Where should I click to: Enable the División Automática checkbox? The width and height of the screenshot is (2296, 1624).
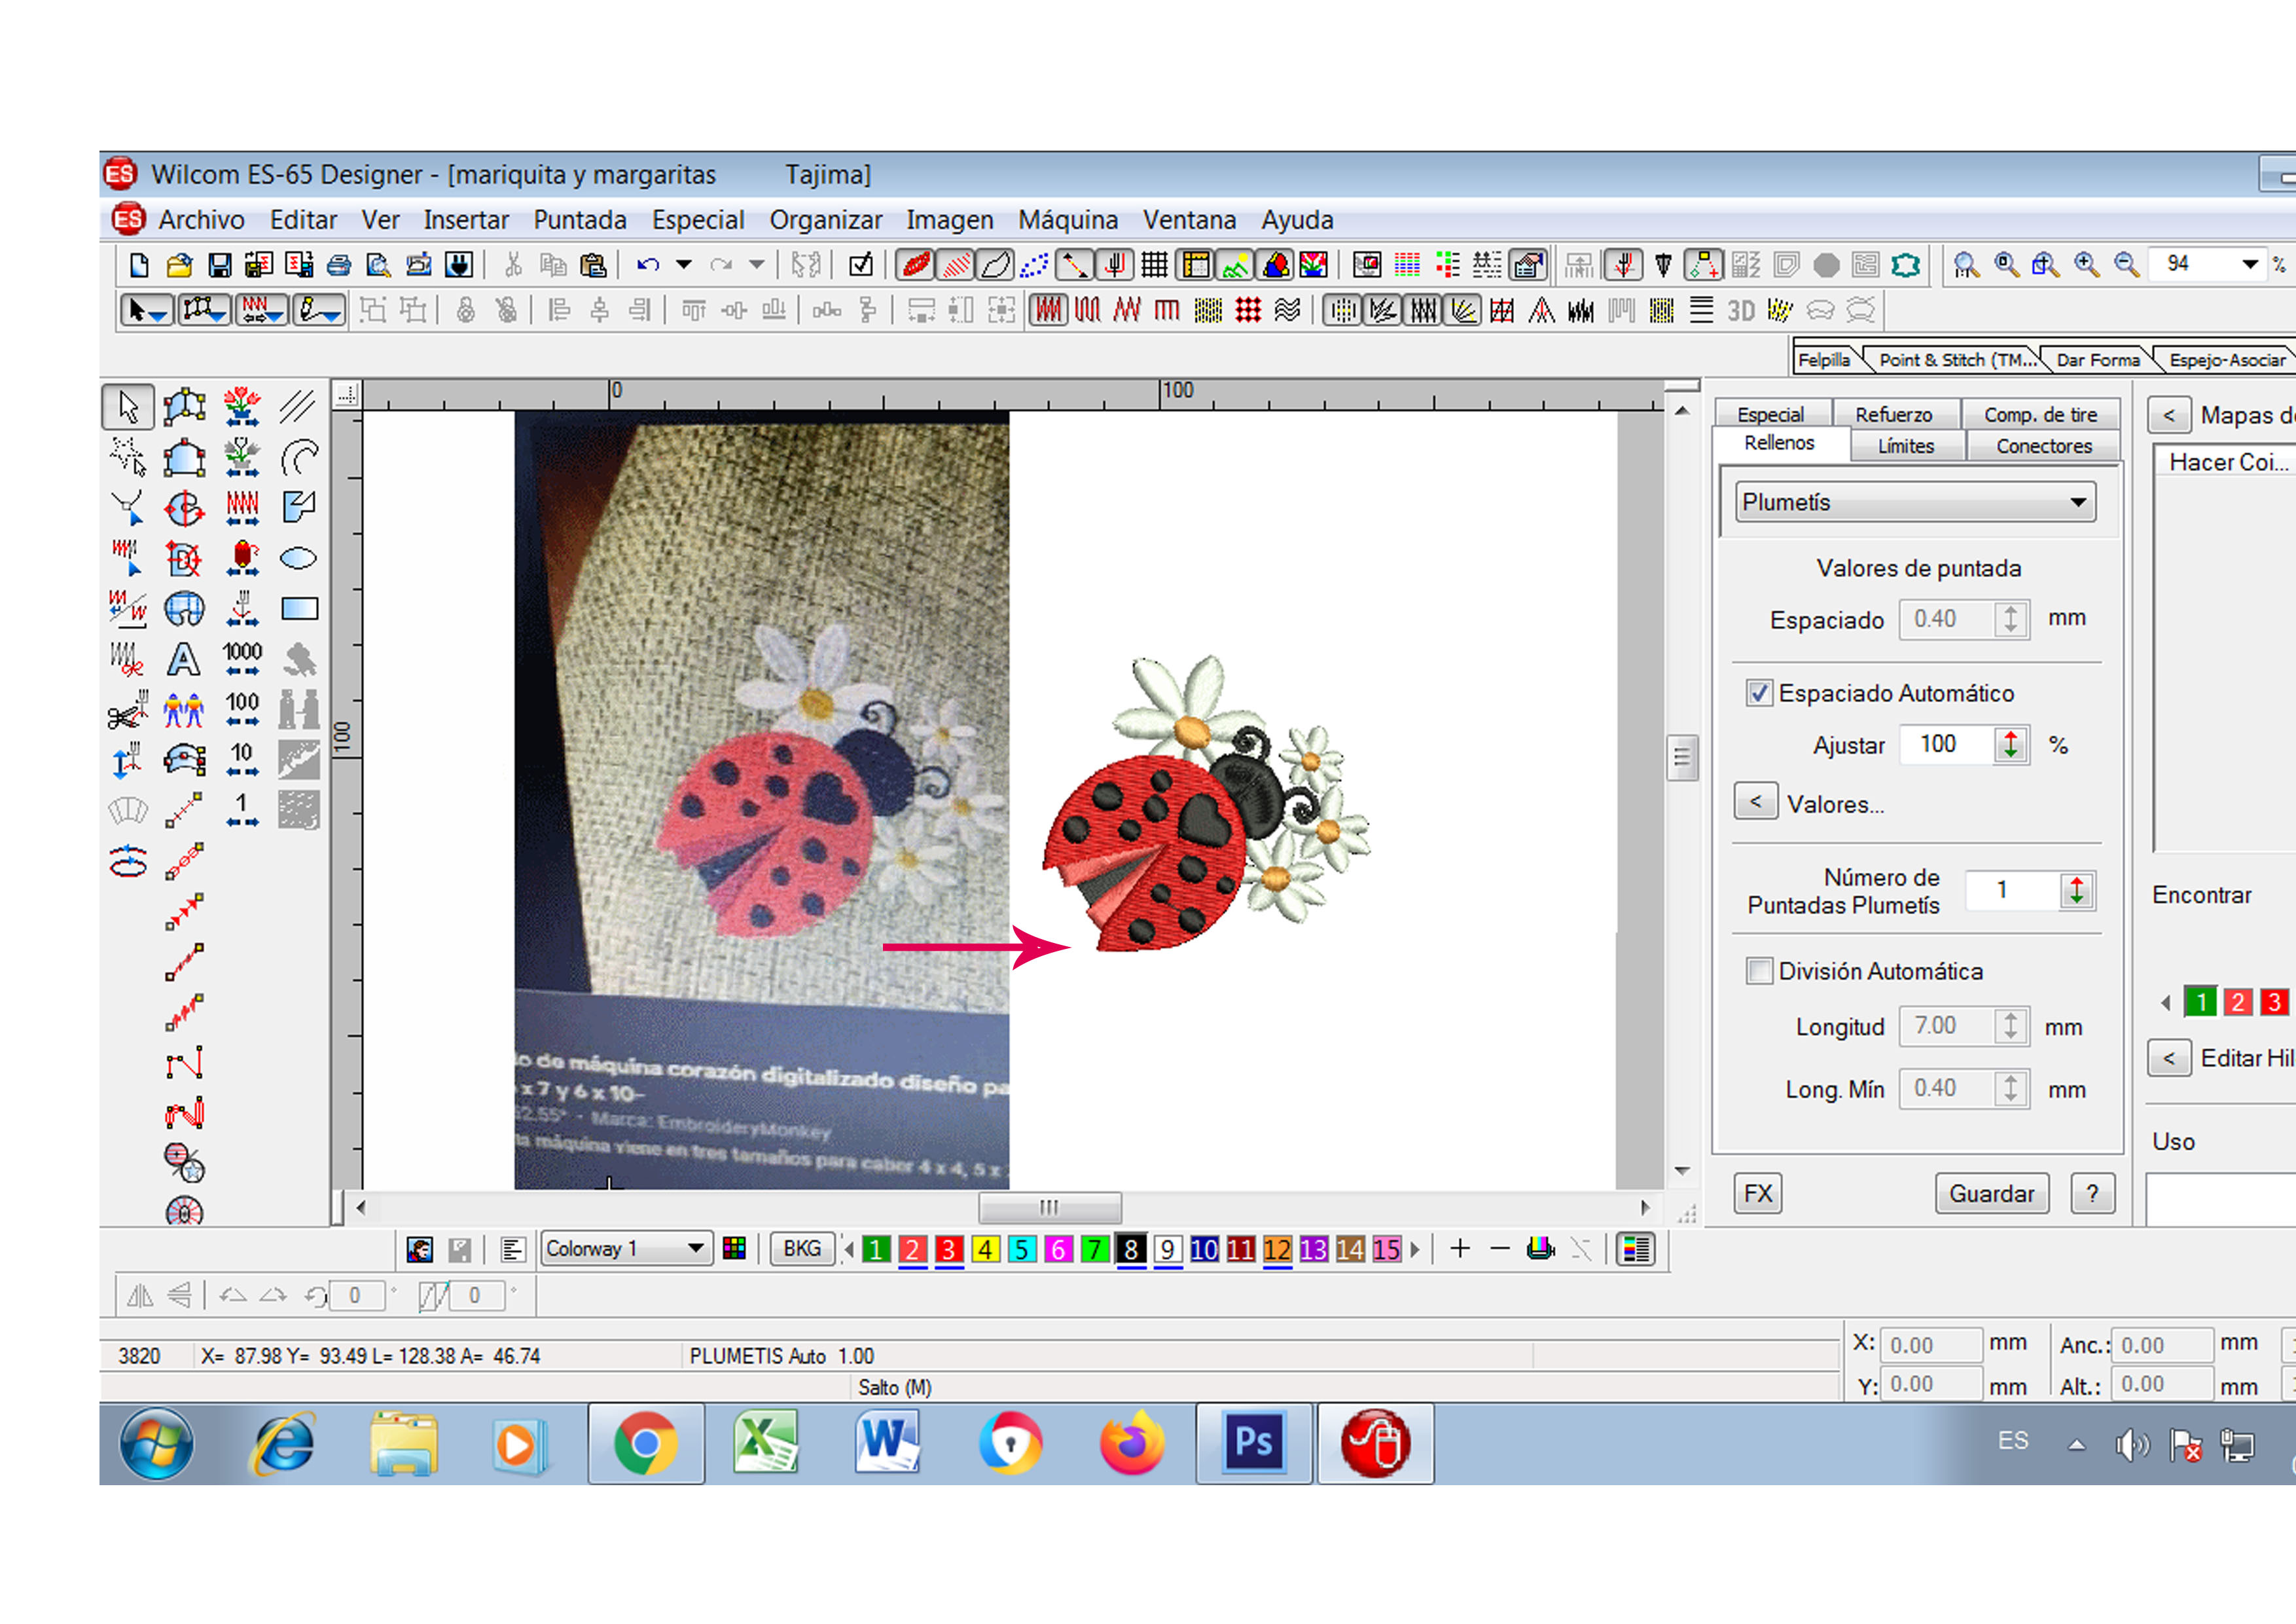coord(1759,972)
